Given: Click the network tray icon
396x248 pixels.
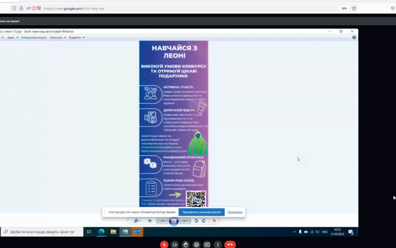Looking at the screenshot, I should (312, 232).
